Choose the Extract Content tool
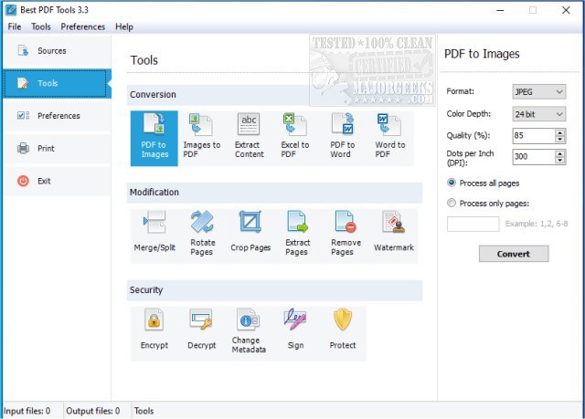The width and height of the screenshot is (585, 419). tap(249, 138)
